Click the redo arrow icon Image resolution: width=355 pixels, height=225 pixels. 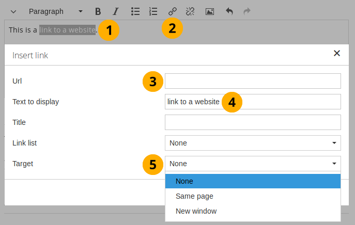(246, 11)
